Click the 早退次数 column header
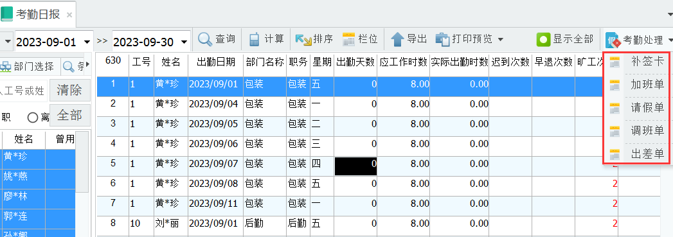This screenshot has height=237, width=673. point(553,62)
